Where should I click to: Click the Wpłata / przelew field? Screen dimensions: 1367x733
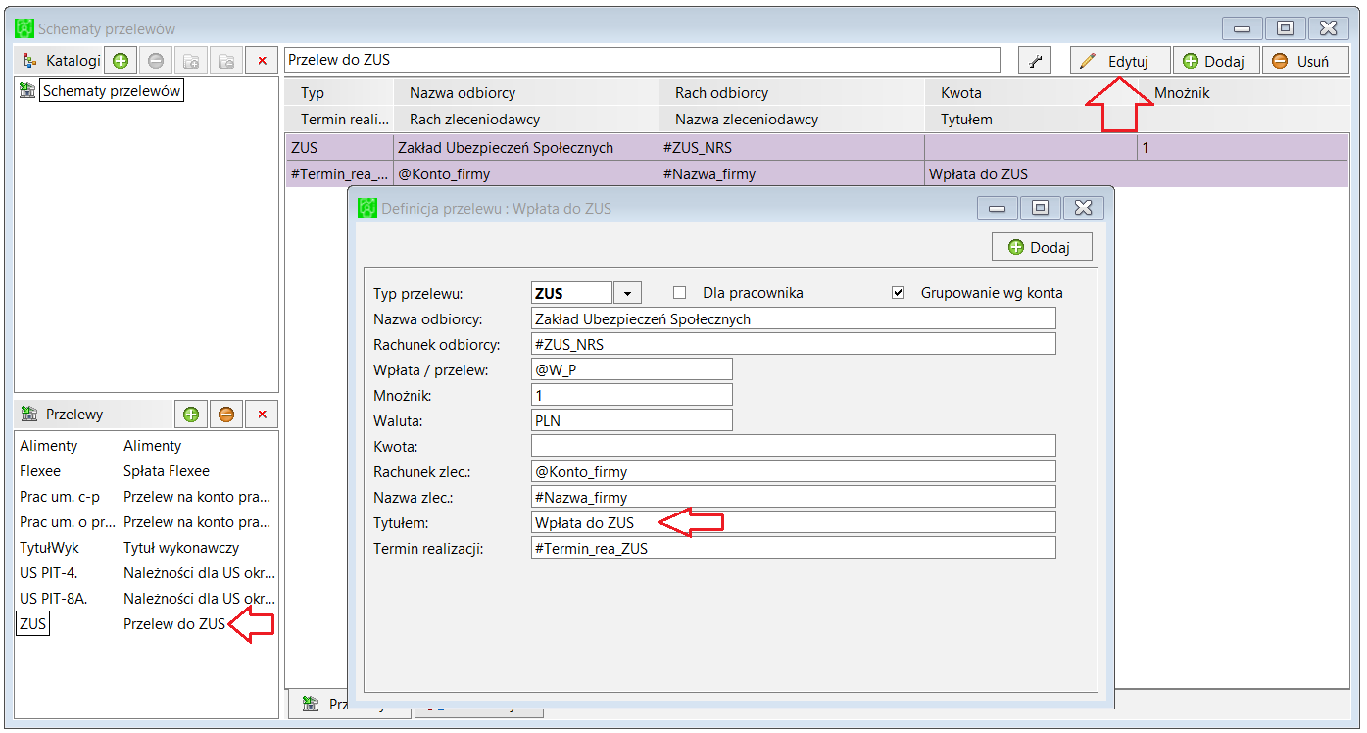(x=631, y=369)
